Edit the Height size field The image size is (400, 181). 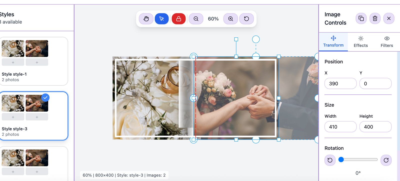[x=375, y=127]
